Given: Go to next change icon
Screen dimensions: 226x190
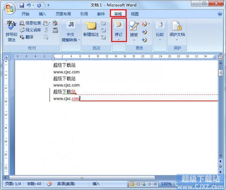Looking at the screenshot, I should (144, 40).
